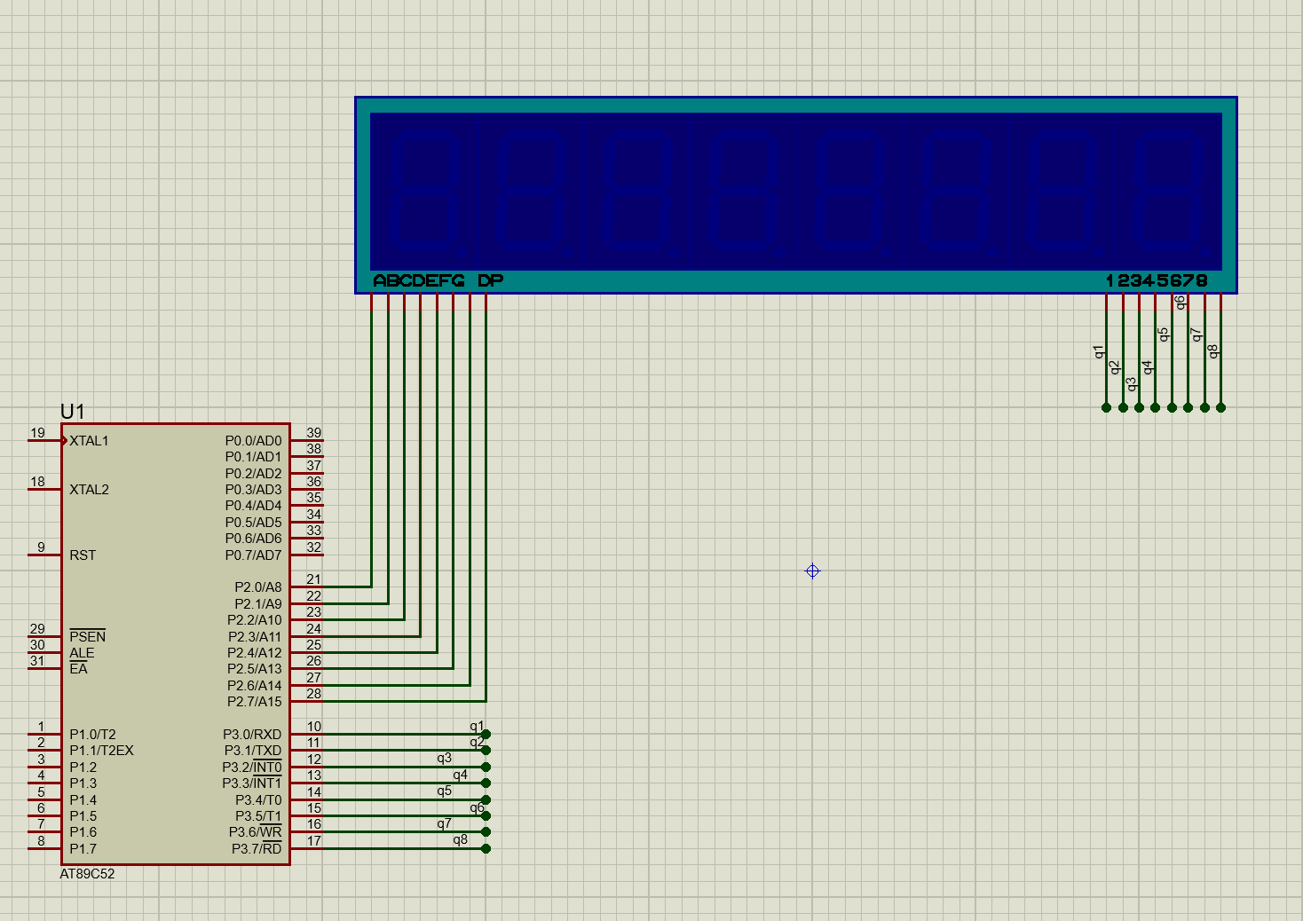Click the origin crosshair marker on the sheet
1303x921 pixels.
point(812,571)
